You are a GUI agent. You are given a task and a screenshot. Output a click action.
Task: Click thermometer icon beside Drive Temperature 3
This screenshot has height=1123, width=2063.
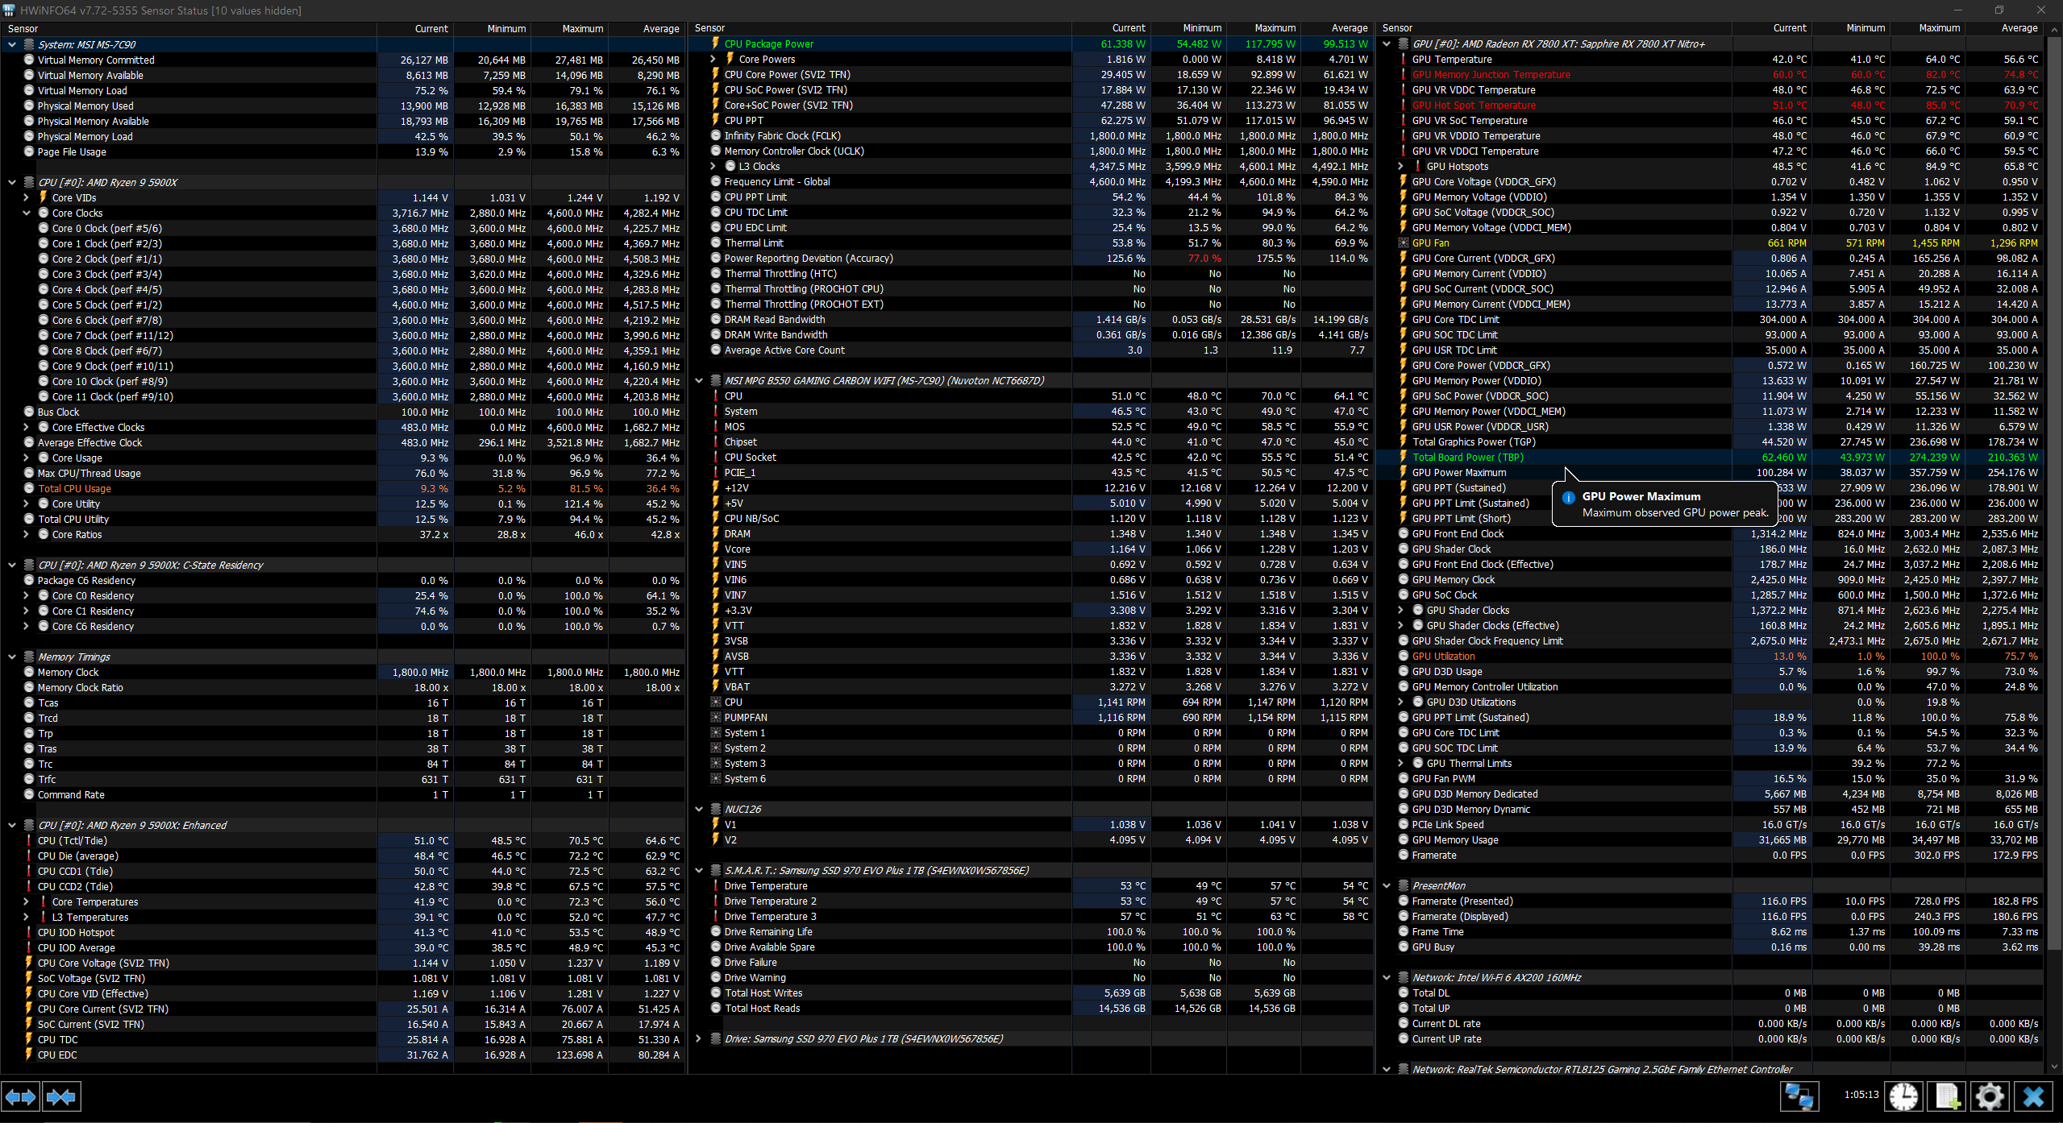(x=715, y=916)
